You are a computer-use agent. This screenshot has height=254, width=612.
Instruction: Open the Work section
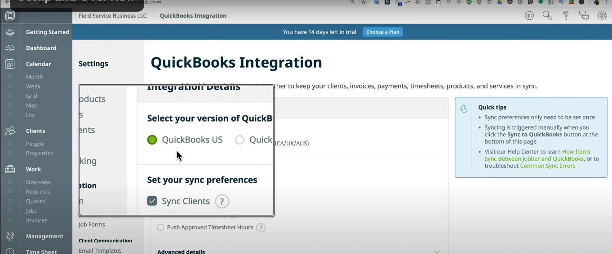[33, 169]
